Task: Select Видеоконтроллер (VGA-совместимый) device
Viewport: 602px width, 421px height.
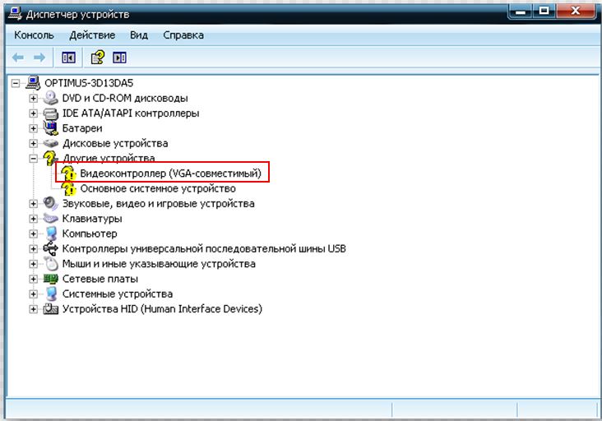Action: pyautogui.click(x=170, y=173)
